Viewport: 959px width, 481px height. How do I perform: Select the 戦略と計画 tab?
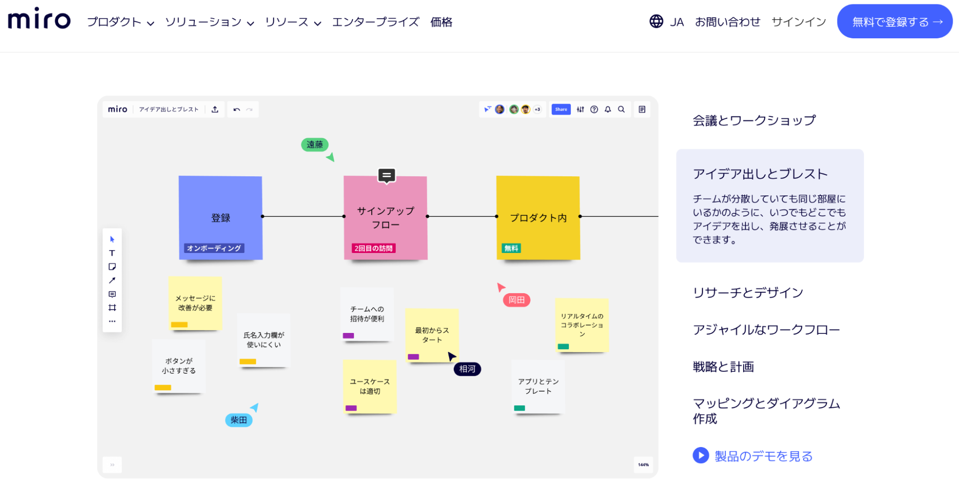tap(723, 367)
